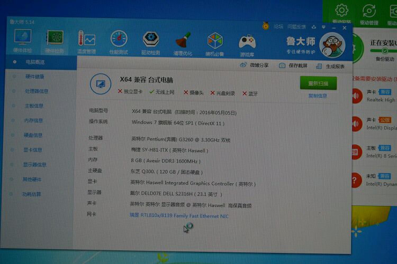Click the 8 GB Avexir DDR3 1600MHz text

tap(166, 161)
